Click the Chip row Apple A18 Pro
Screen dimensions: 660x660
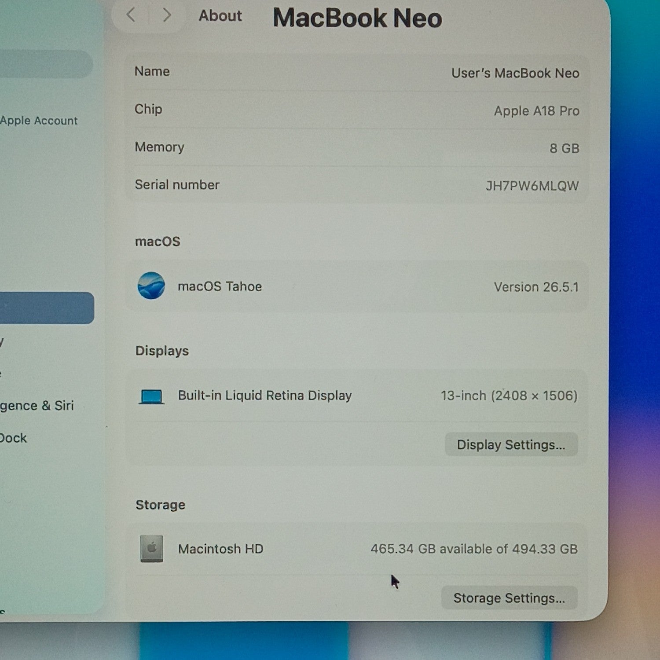(536, 111)
